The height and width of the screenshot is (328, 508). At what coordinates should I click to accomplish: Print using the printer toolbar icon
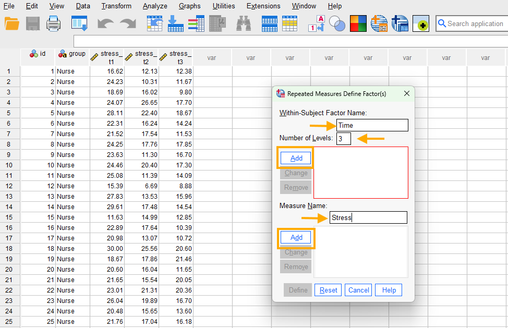pos(53,23)
